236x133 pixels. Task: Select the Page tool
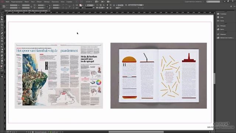[x=2, y=19]
